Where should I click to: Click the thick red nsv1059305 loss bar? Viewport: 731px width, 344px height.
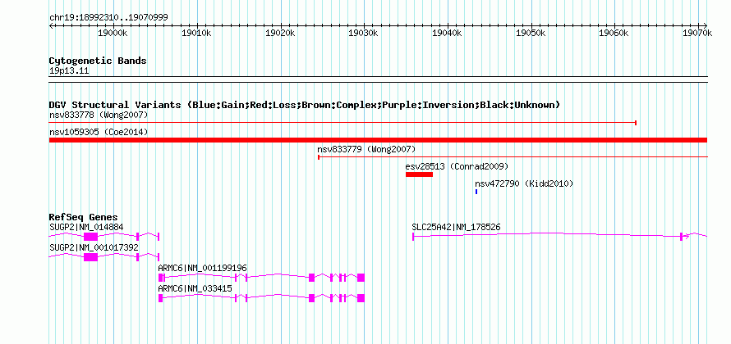pos(378,140)
